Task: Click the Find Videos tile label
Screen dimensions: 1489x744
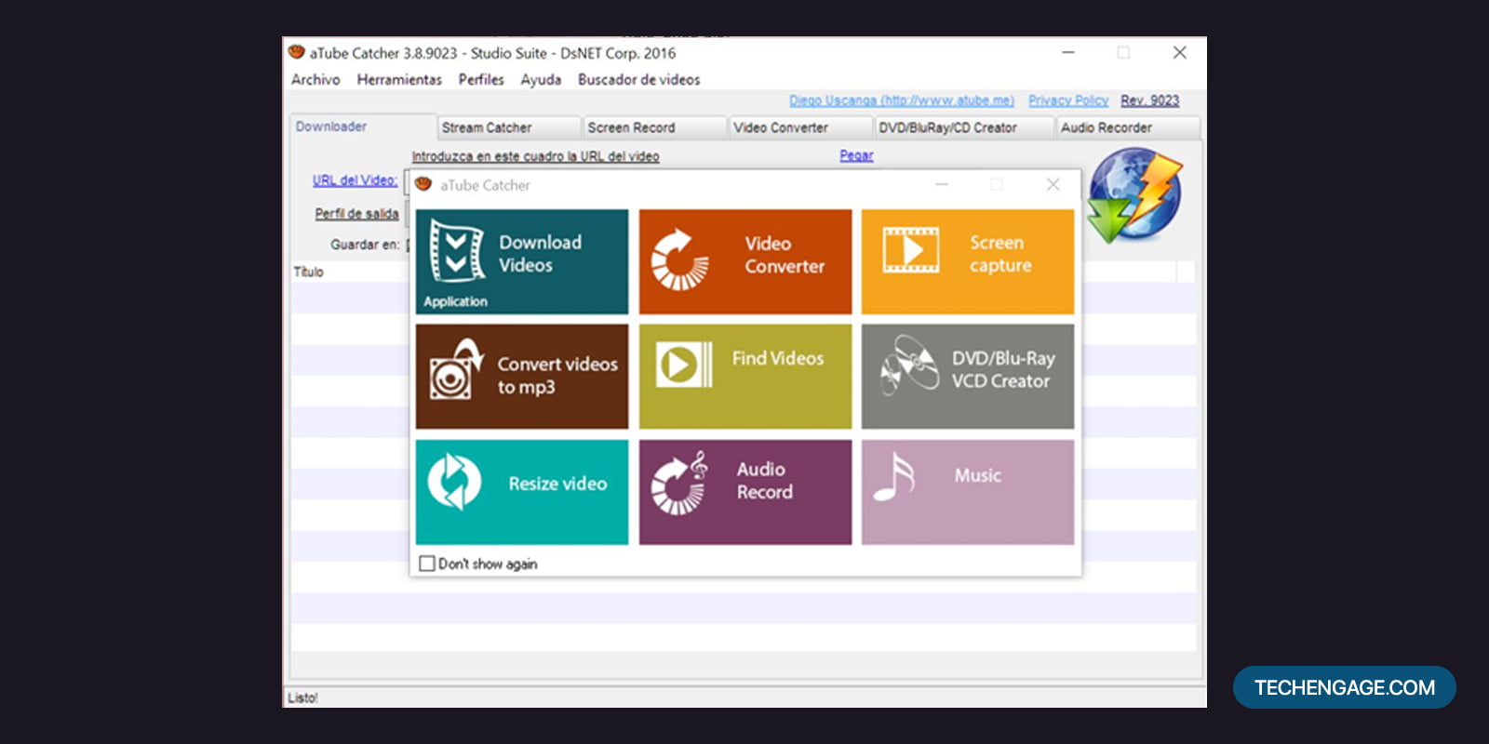Action: (x=777, y=358)
